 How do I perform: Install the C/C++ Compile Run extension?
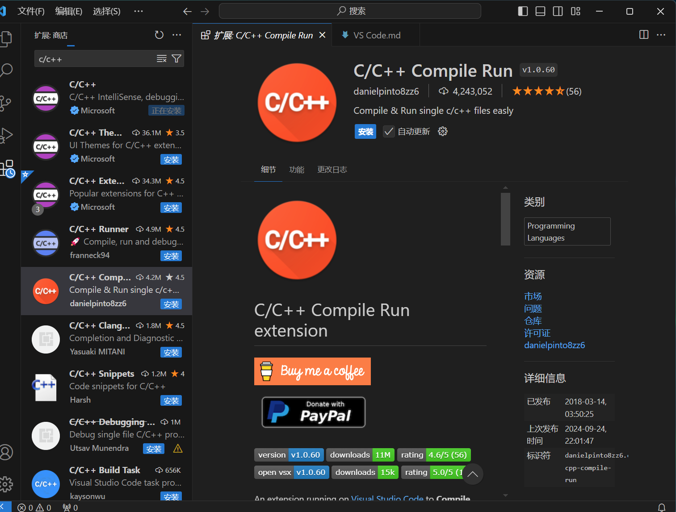(x=365, y=132)
